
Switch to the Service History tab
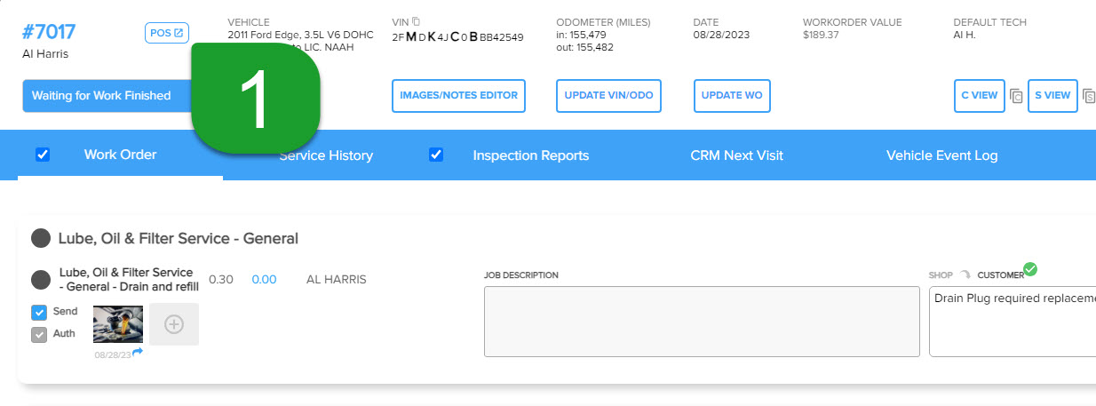[x=326, y=155]
